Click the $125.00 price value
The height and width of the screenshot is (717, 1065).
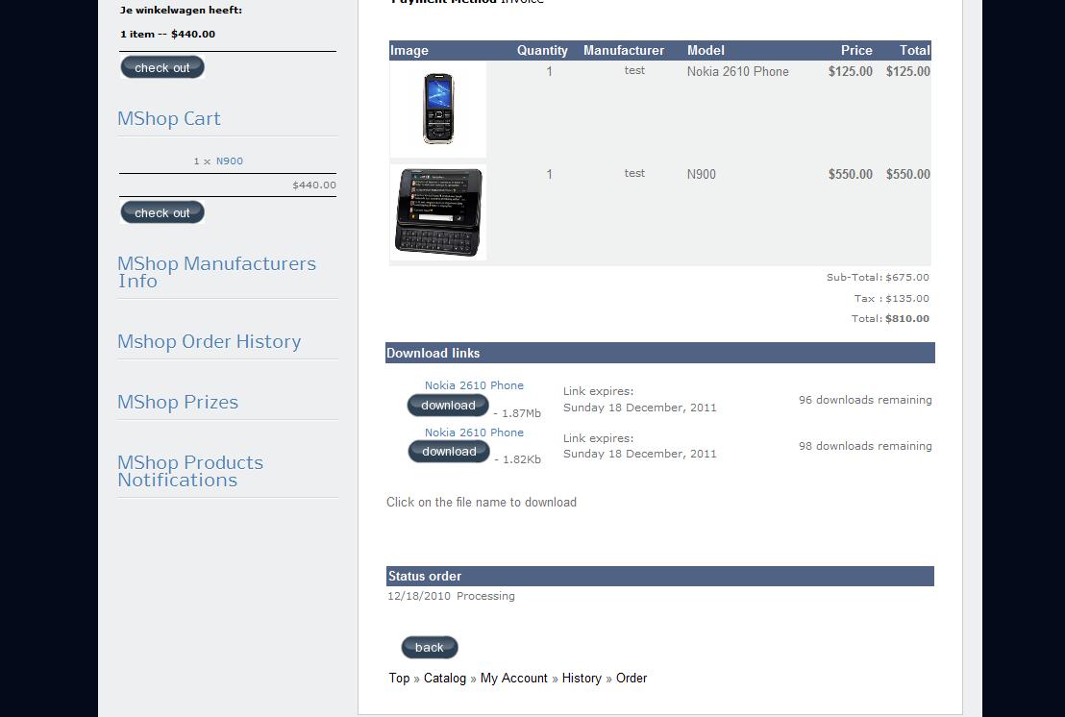851,71
